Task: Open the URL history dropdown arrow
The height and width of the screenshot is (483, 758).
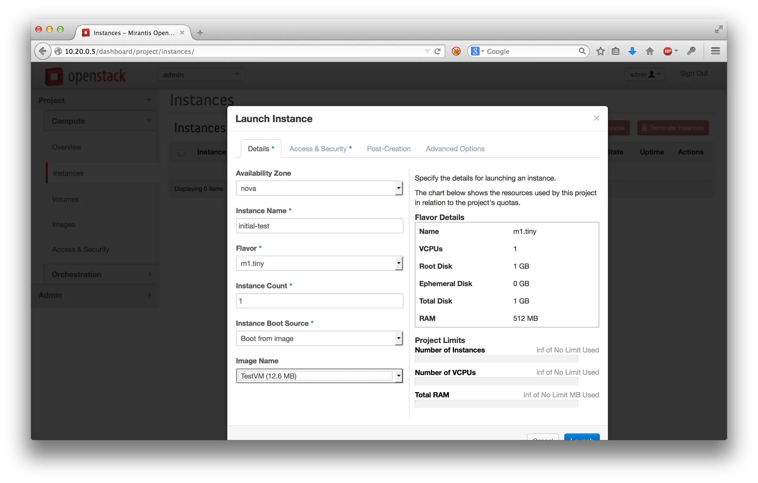Action: (x=427, y=51)
